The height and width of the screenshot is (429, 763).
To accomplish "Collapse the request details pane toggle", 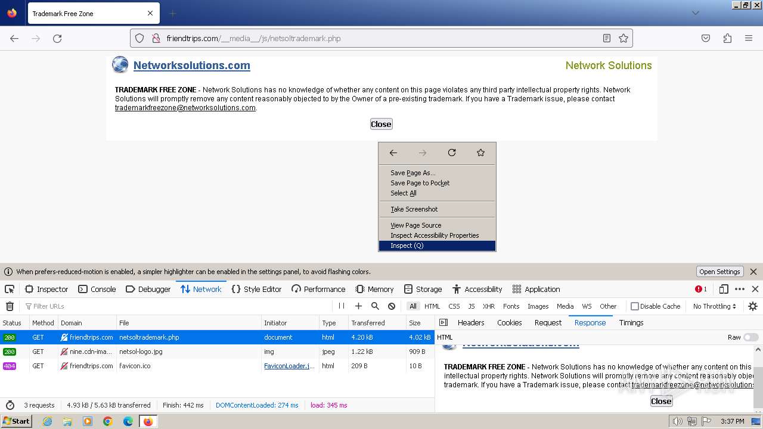I will pyautogui.click(x=443, y=322).
